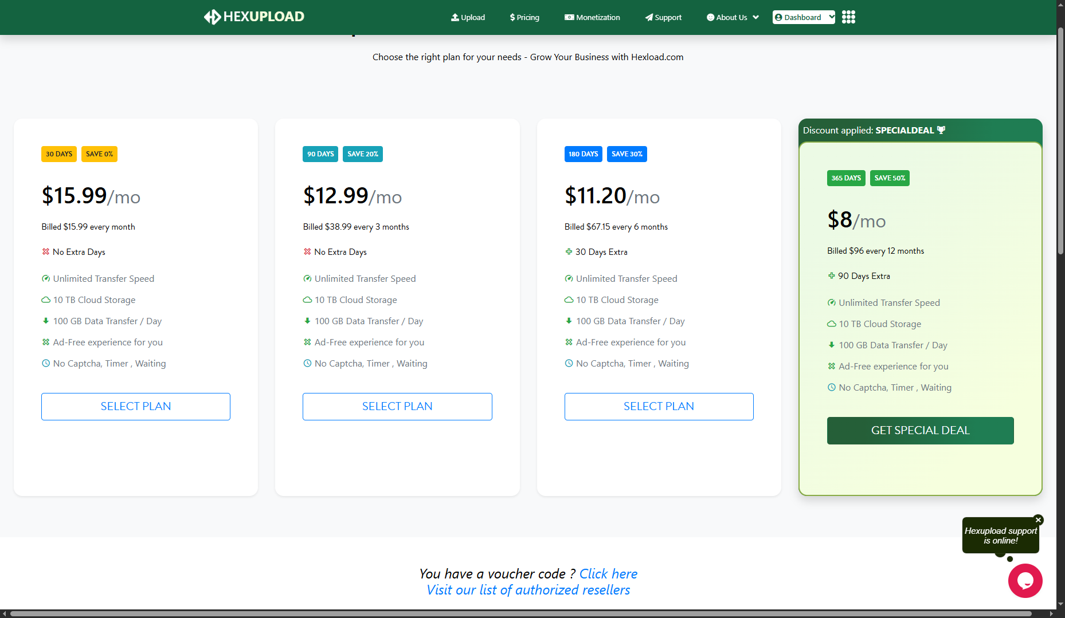This screenshot has width=1065, height=618.
Task: Click the red X icon in $15.99 plan
Action: click(x=46, y=251)
